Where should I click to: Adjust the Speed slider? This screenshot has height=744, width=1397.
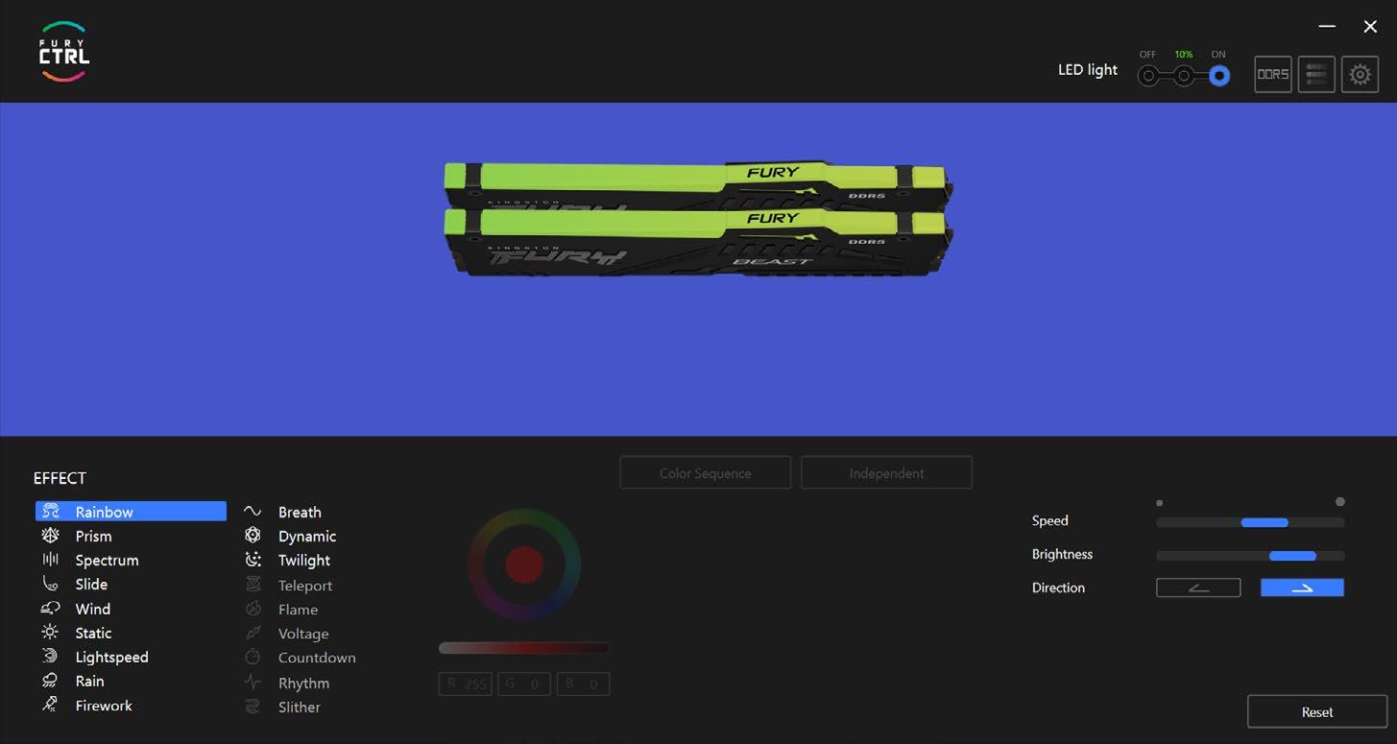(x=1250, y=522)
